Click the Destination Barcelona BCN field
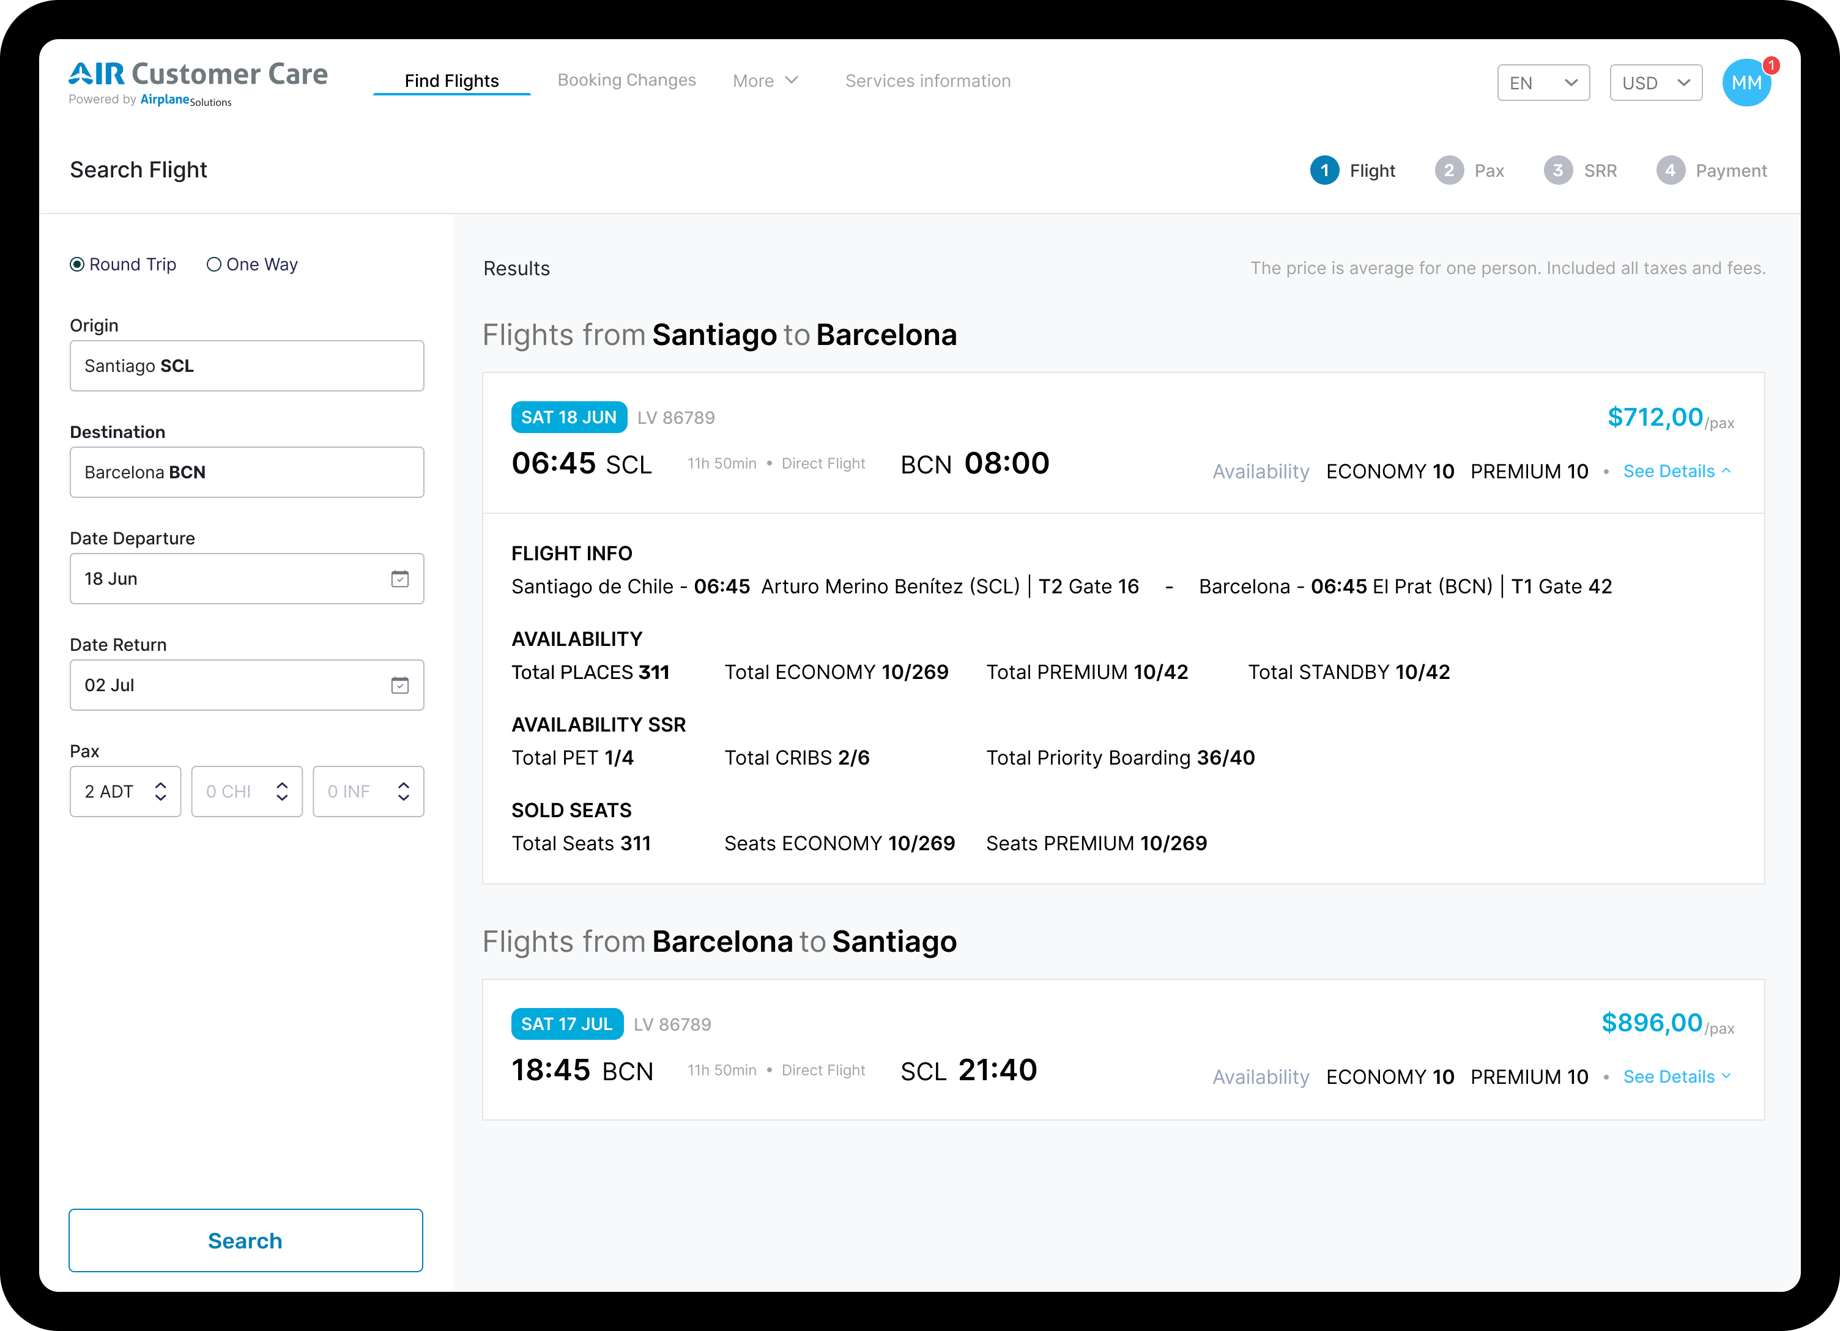 (247, 472)
